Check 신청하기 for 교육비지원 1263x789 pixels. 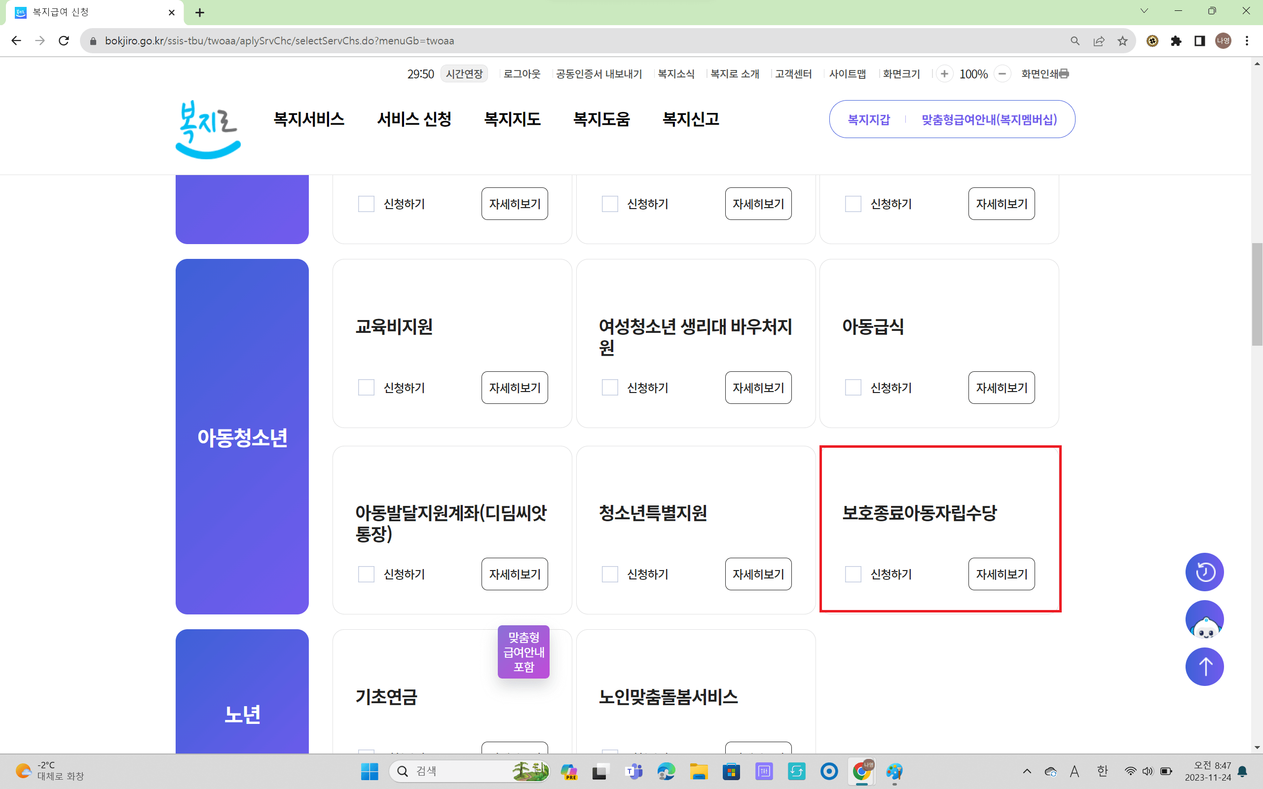point(366,387)
